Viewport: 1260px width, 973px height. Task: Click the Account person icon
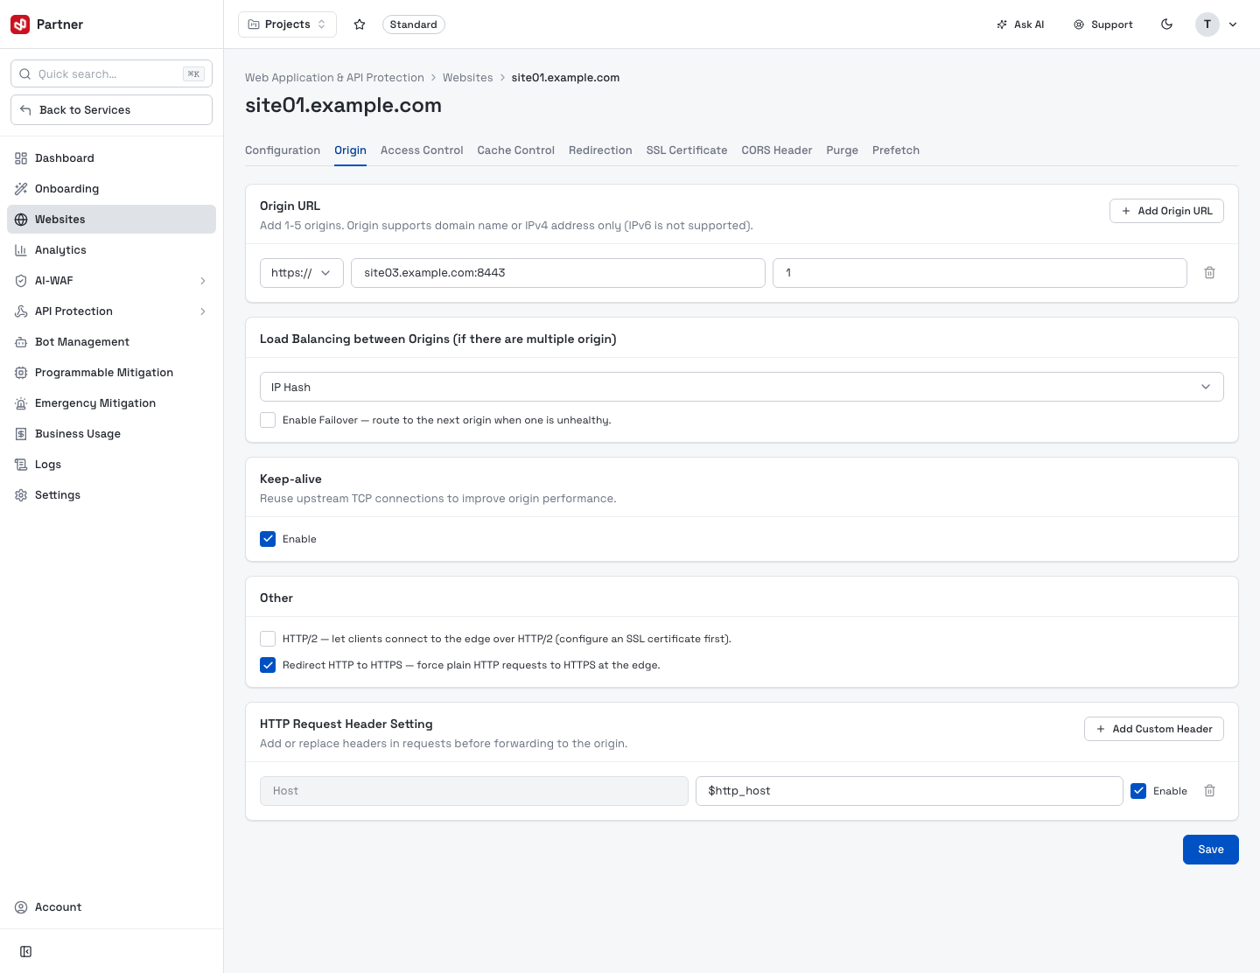pyautogui.click(x=21, y=907)
